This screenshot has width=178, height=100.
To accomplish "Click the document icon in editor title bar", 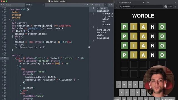I will (x=49, y=1).
